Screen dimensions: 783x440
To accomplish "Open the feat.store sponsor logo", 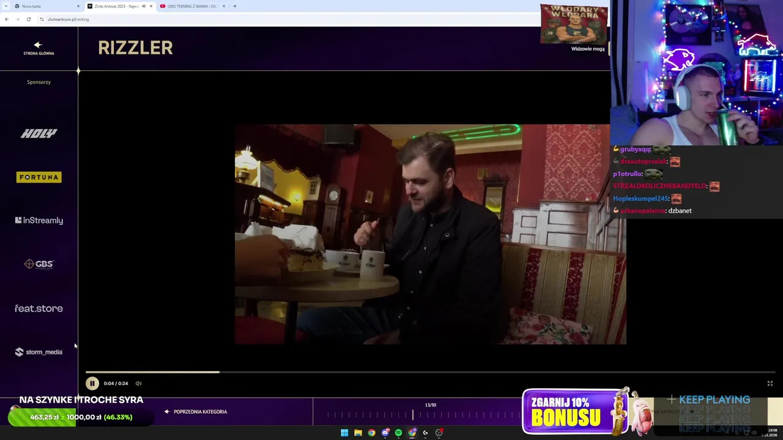I will (x=39, y=309).
